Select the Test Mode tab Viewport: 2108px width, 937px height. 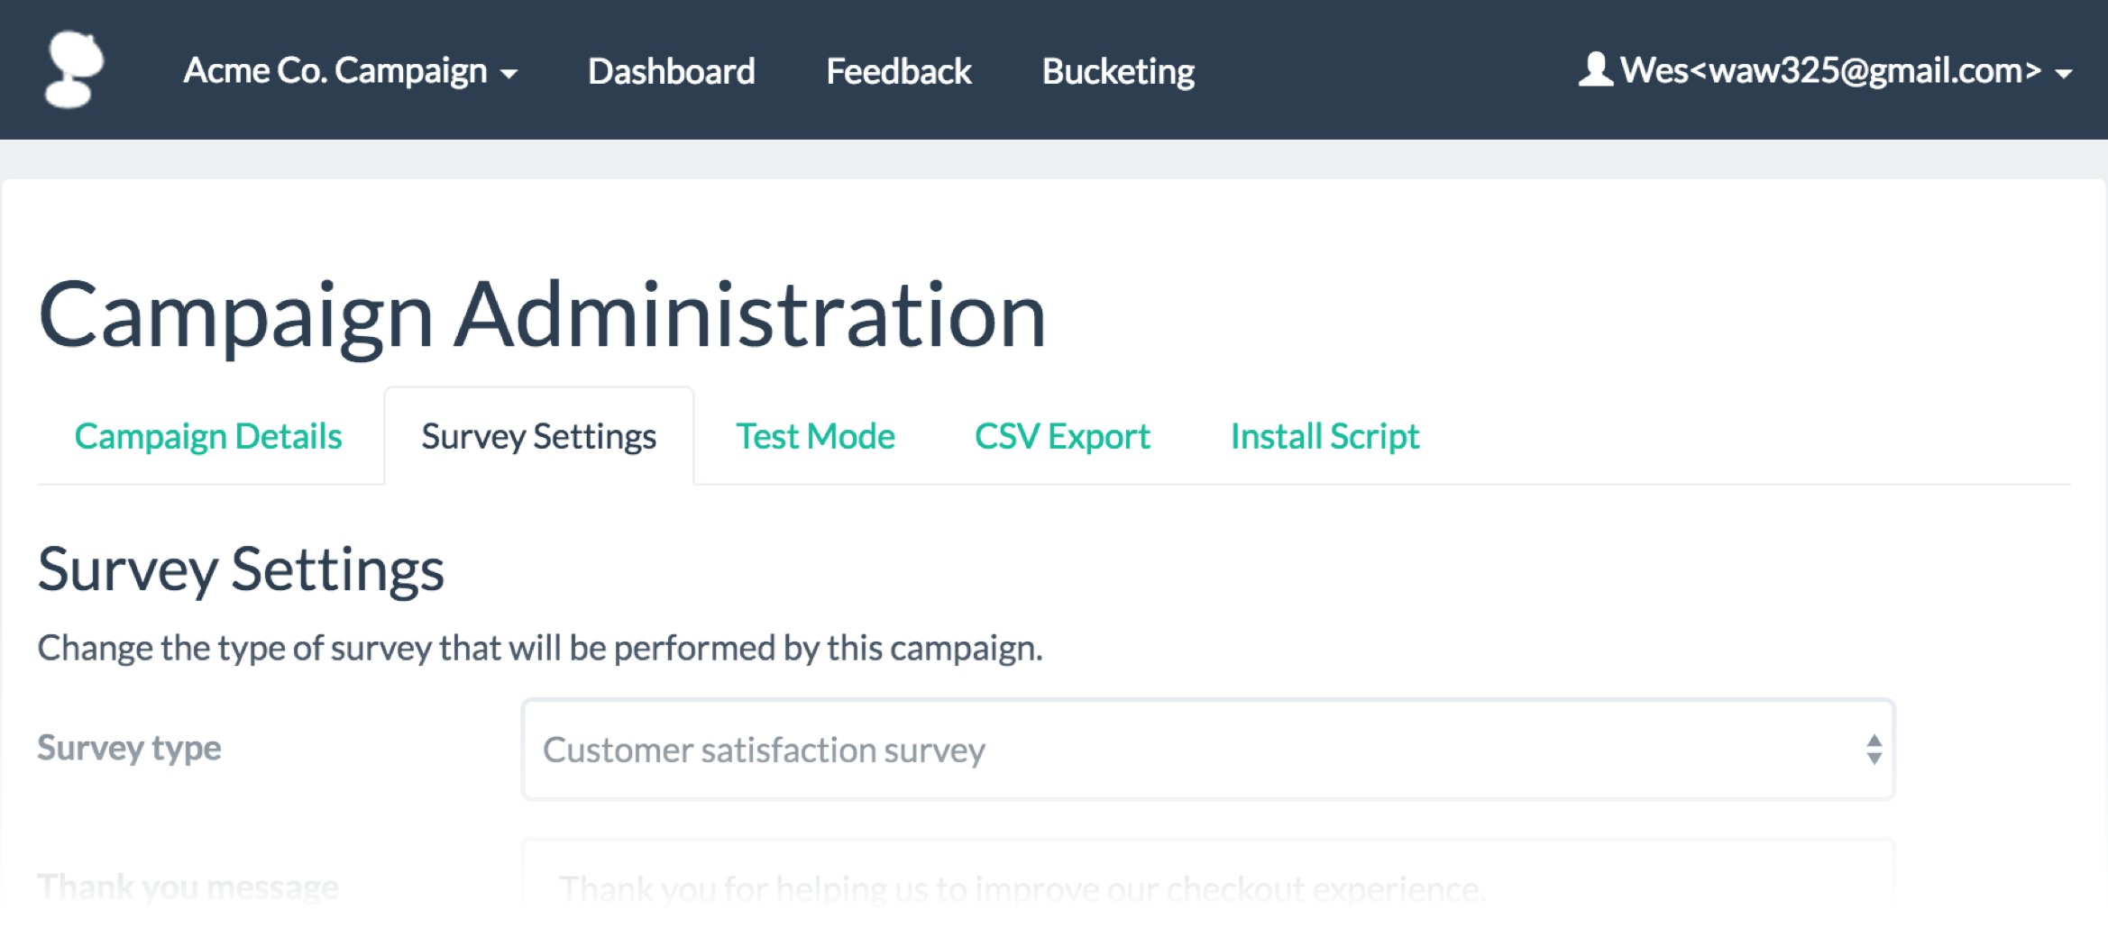click(814, 436)
